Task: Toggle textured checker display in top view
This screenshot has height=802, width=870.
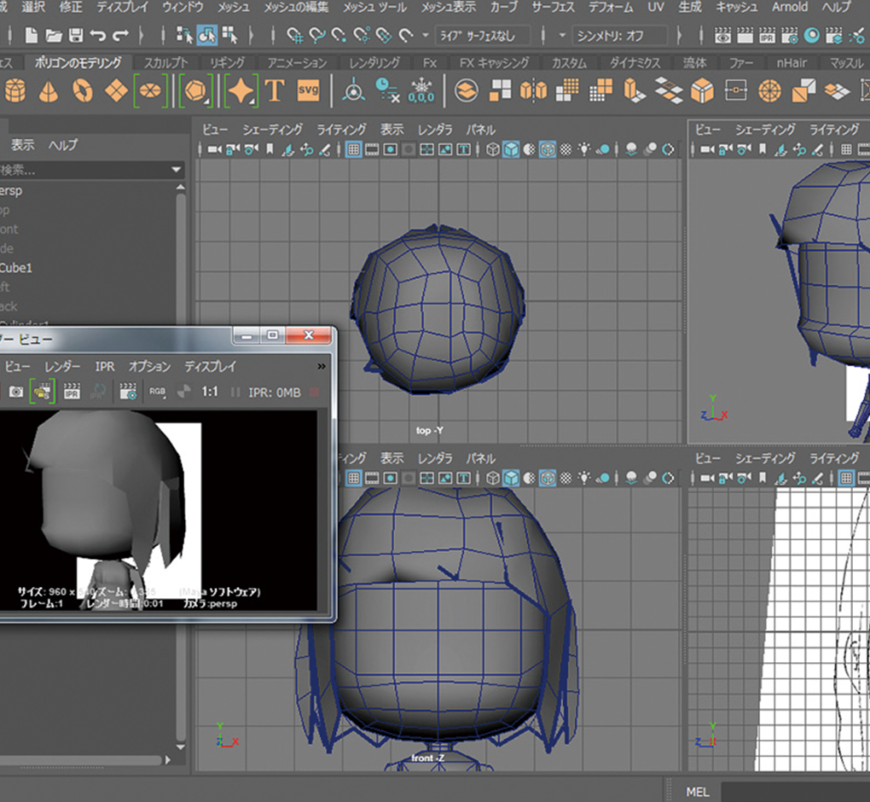Action: (x=565, y=149)
